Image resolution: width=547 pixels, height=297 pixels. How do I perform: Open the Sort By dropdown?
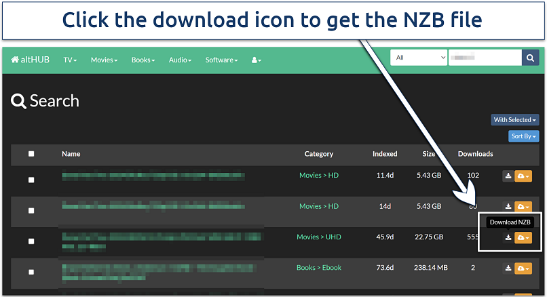[523, 136]
